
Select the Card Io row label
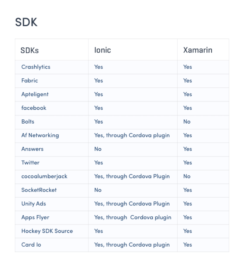coord(31,245)
